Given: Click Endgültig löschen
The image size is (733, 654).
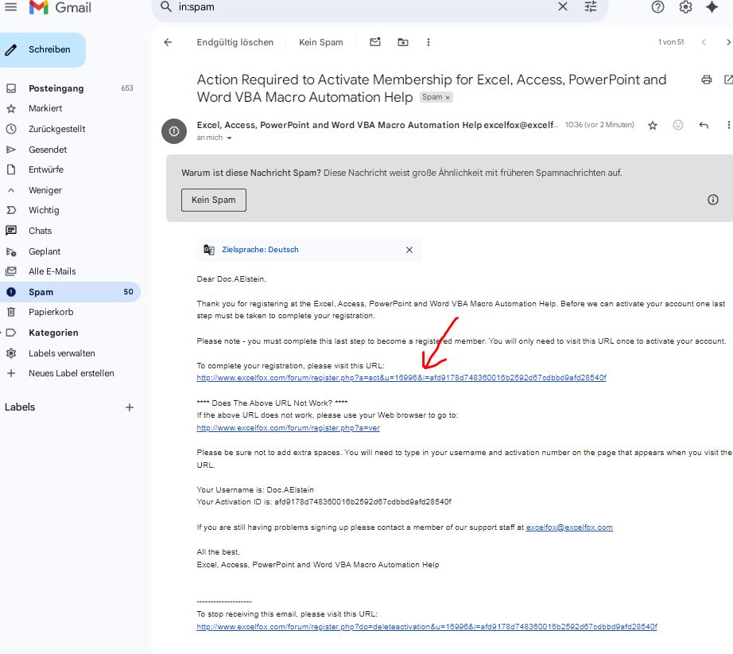Looking at the screenshot, I should pyautogui.click(x=235, y=42).
